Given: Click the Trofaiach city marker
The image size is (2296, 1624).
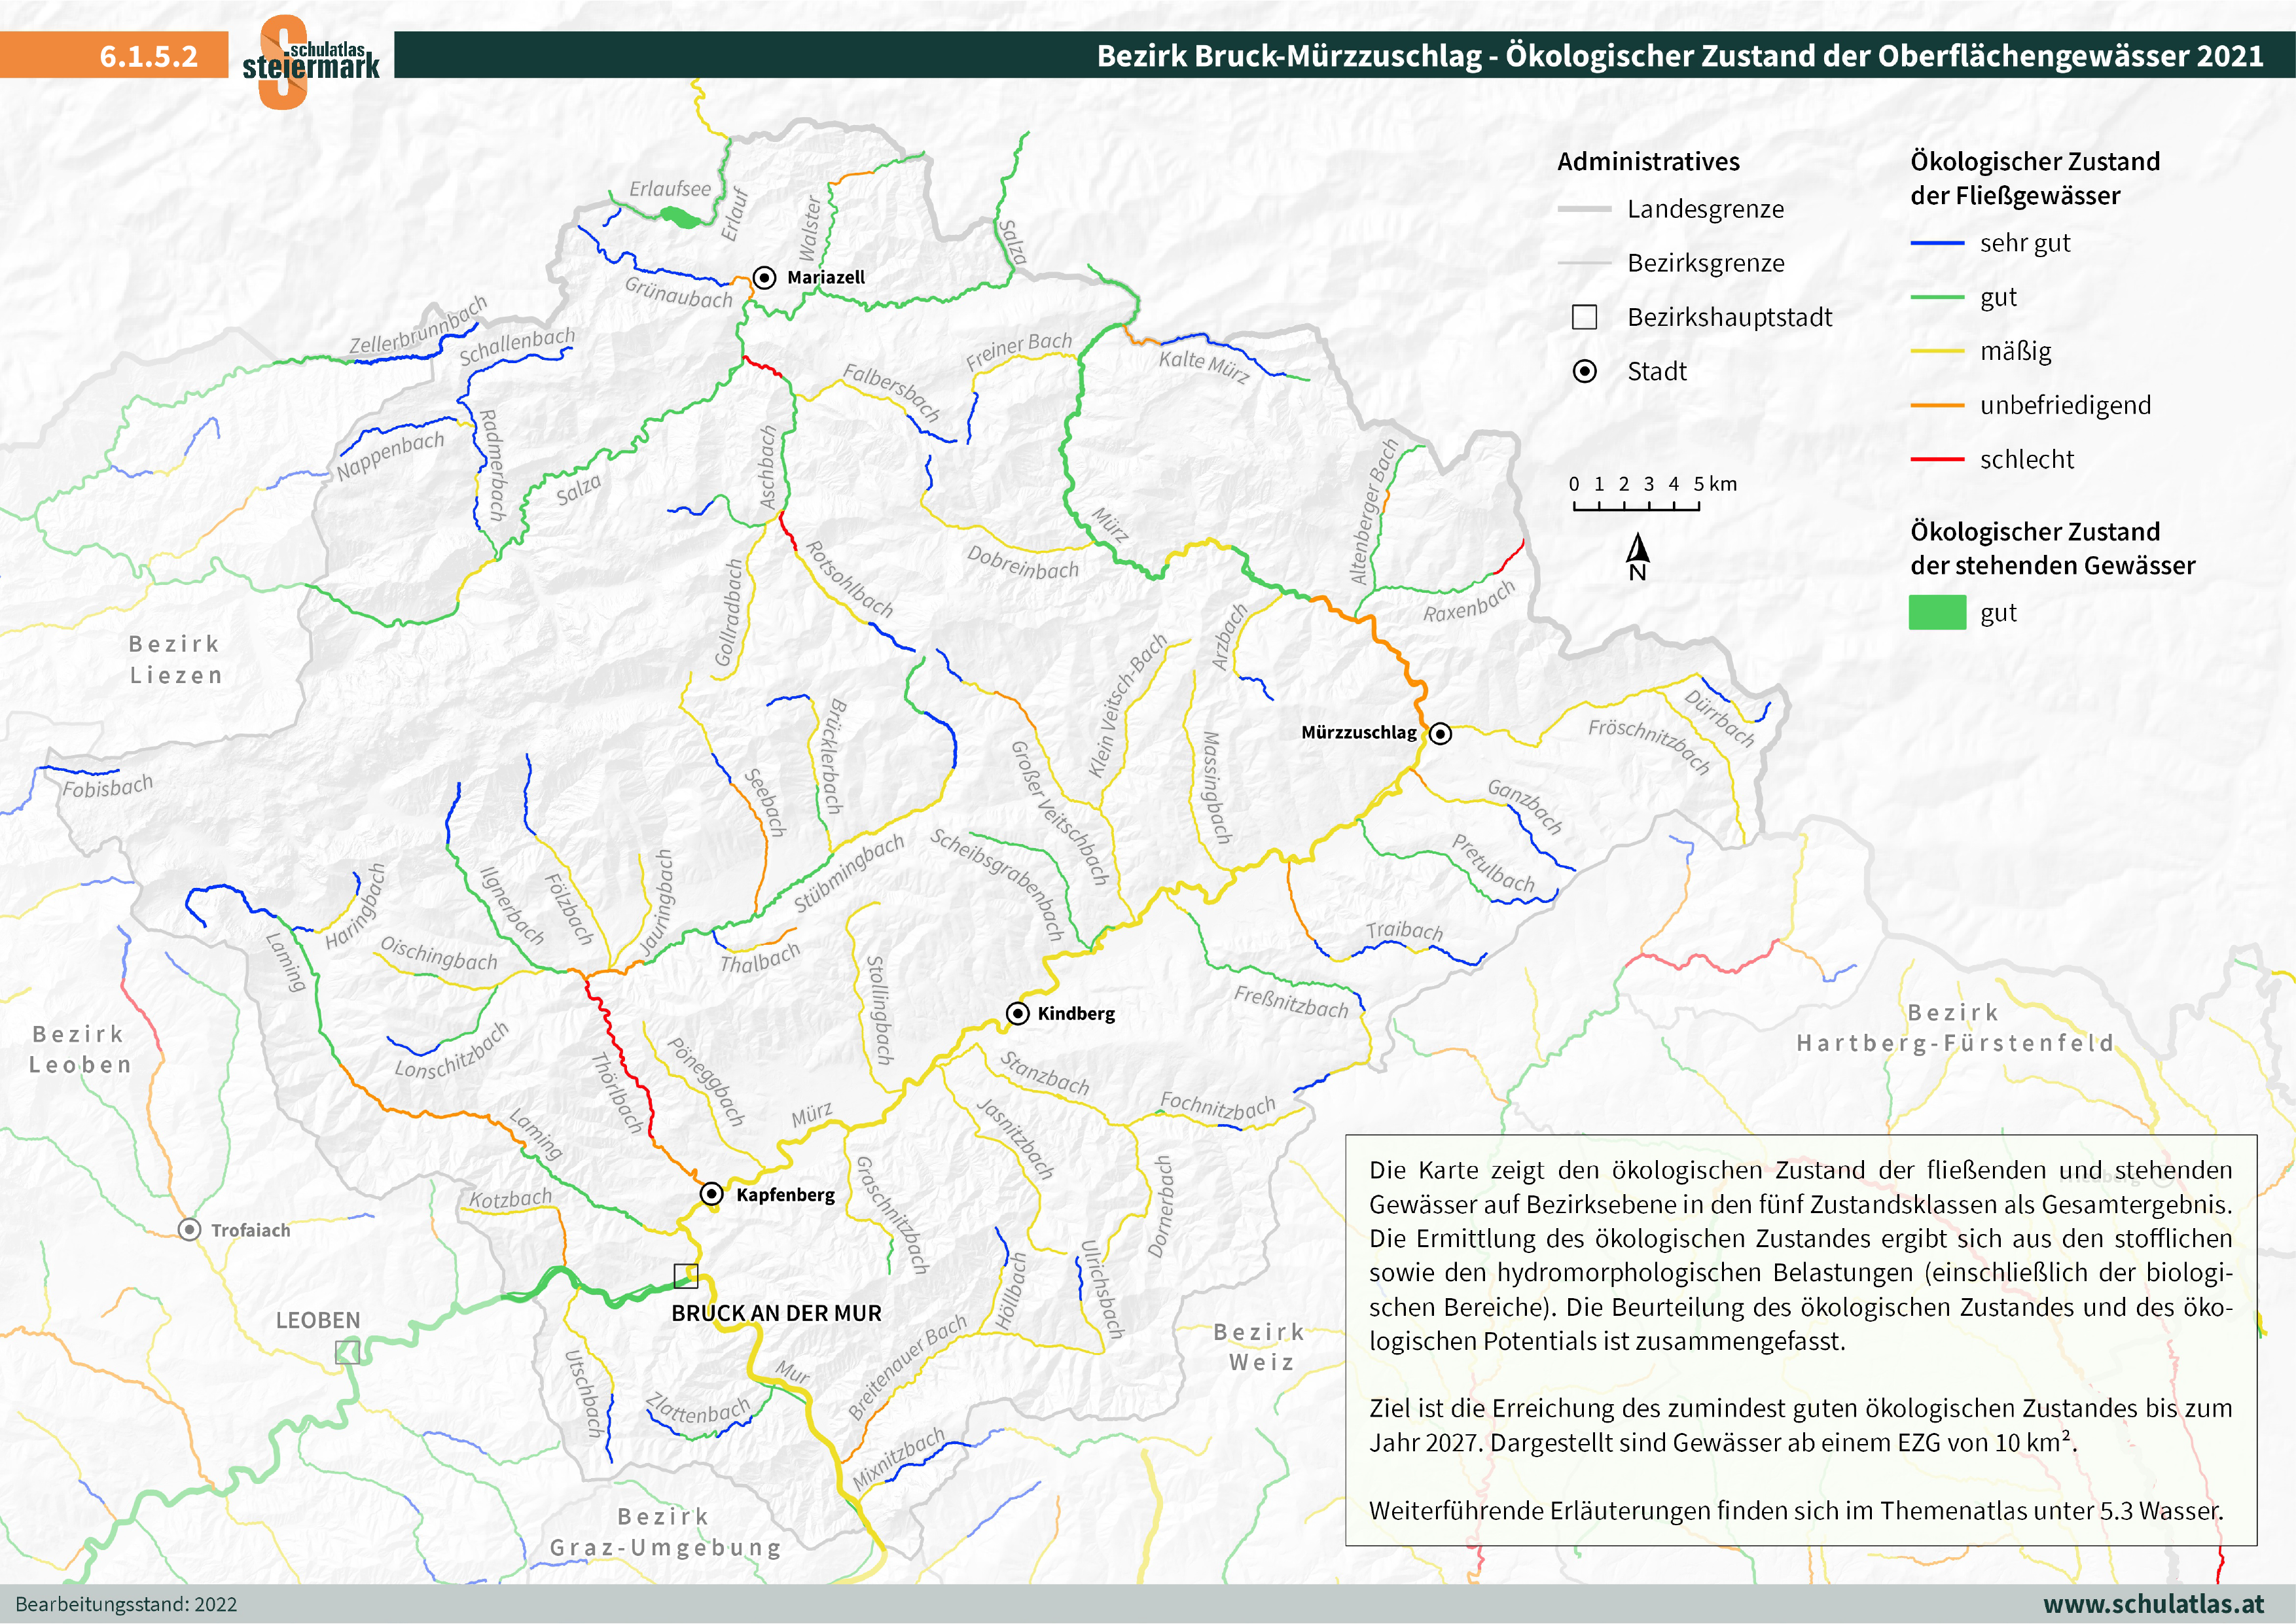Looking at the screenshot, I should pos(189,1229).
